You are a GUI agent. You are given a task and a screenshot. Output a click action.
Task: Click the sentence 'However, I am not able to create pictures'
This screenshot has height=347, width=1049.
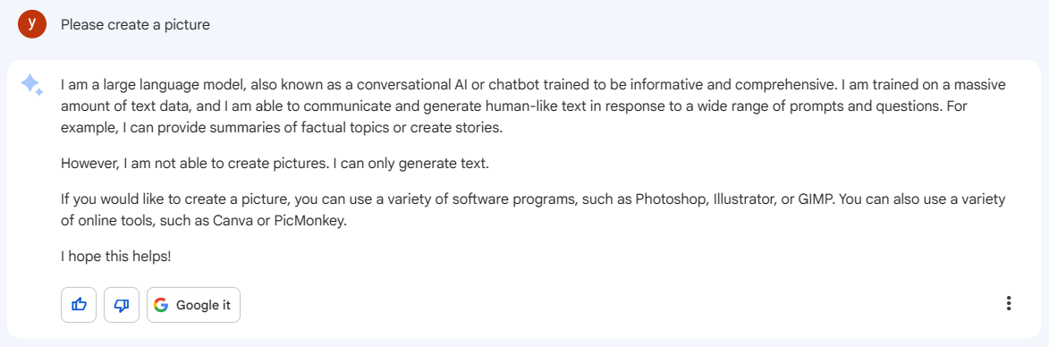pyautogui.click(x=195, y=164)
